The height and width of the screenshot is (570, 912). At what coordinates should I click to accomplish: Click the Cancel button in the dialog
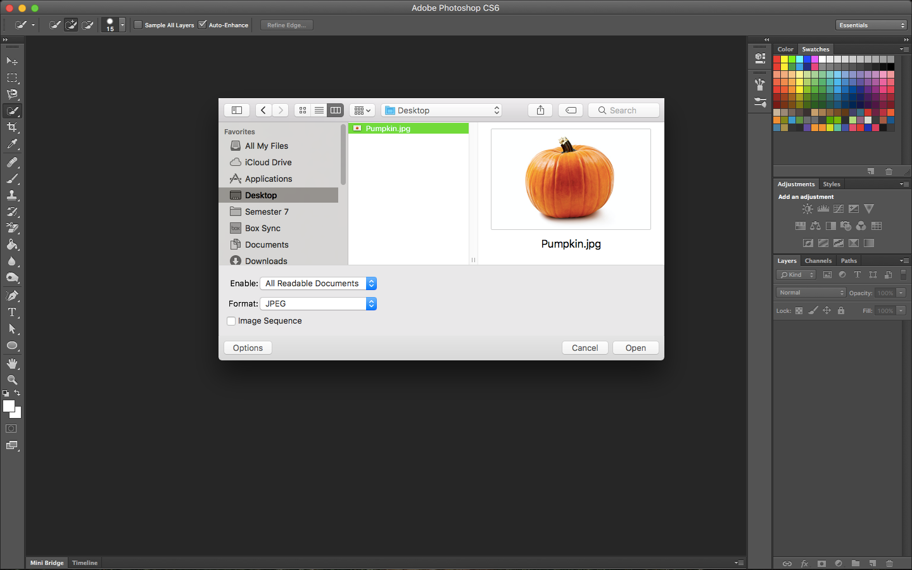[x=585, y=347]
